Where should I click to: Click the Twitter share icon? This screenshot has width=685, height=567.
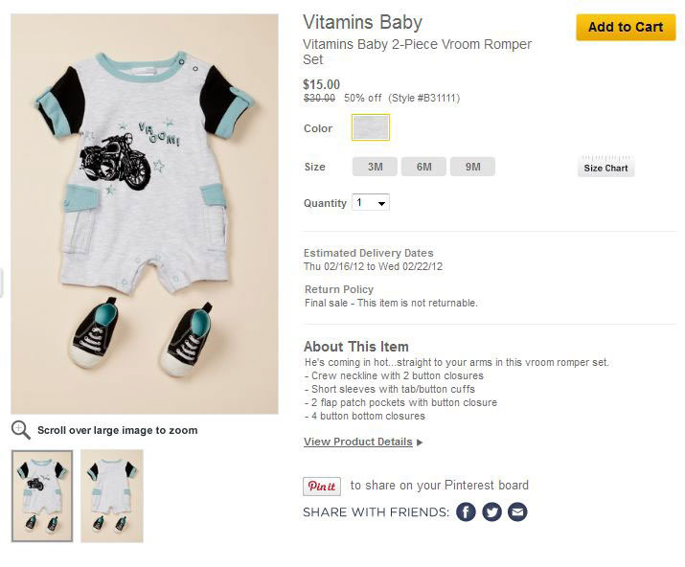491,511
